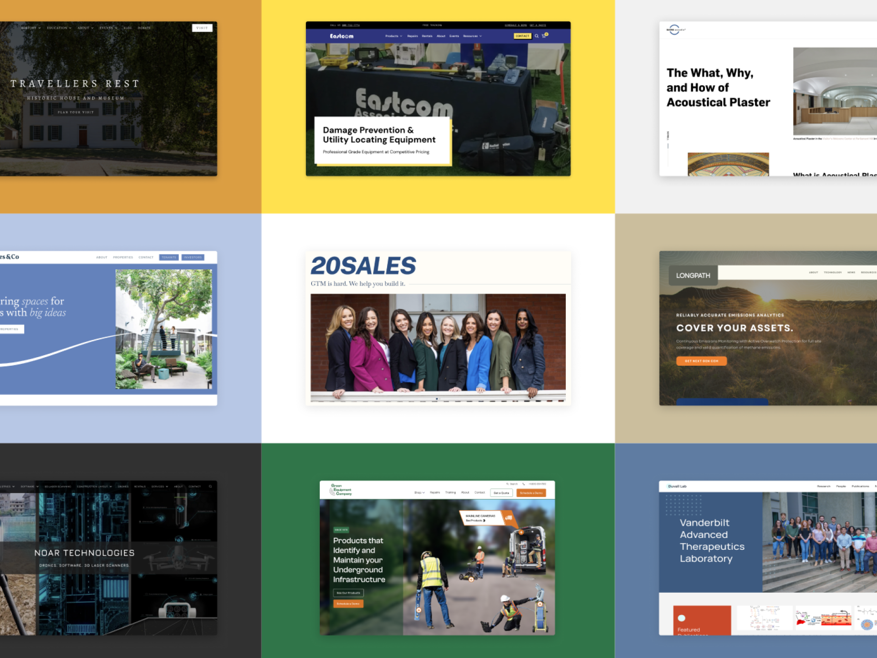Click the VISIT button on Travellers Rest
This screenshot has height=658, width=877.
[x=202, y=28]
